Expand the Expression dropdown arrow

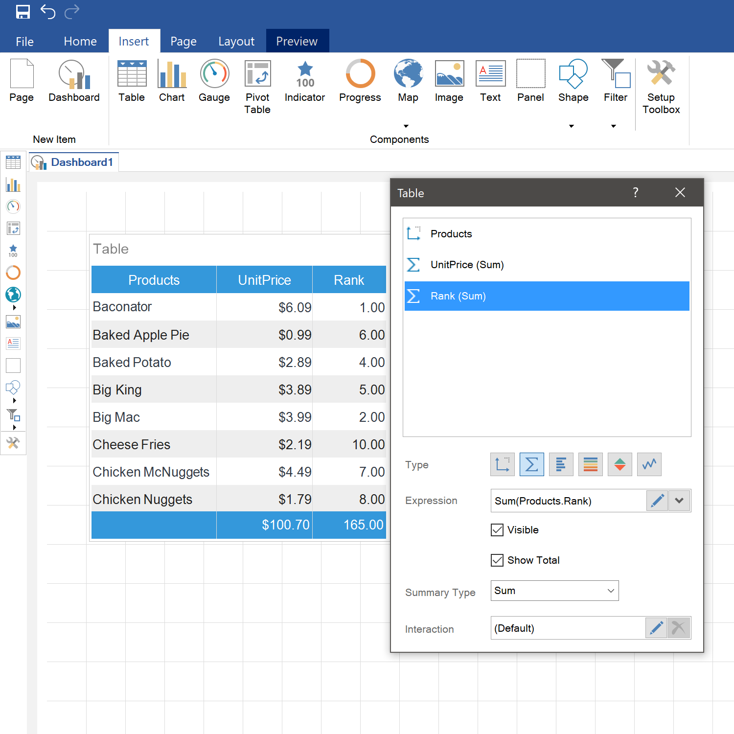pos(679,501)
